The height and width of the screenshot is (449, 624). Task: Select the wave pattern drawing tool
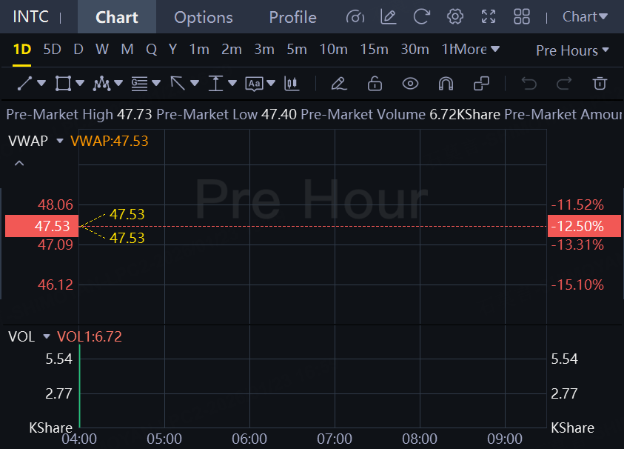coord(101,84)
